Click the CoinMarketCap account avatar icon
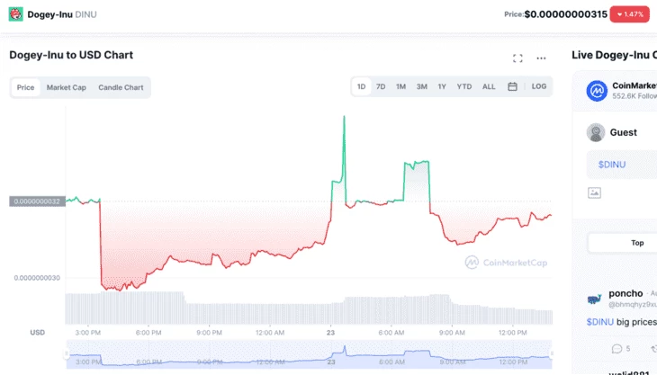 (x=597, y=91)
